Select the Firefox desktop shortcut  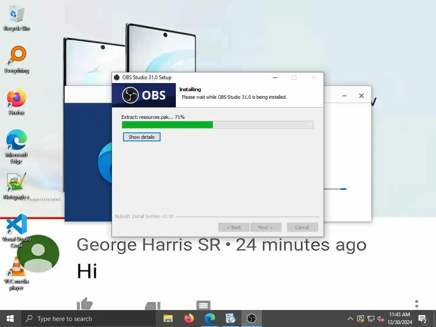point(17,101)
